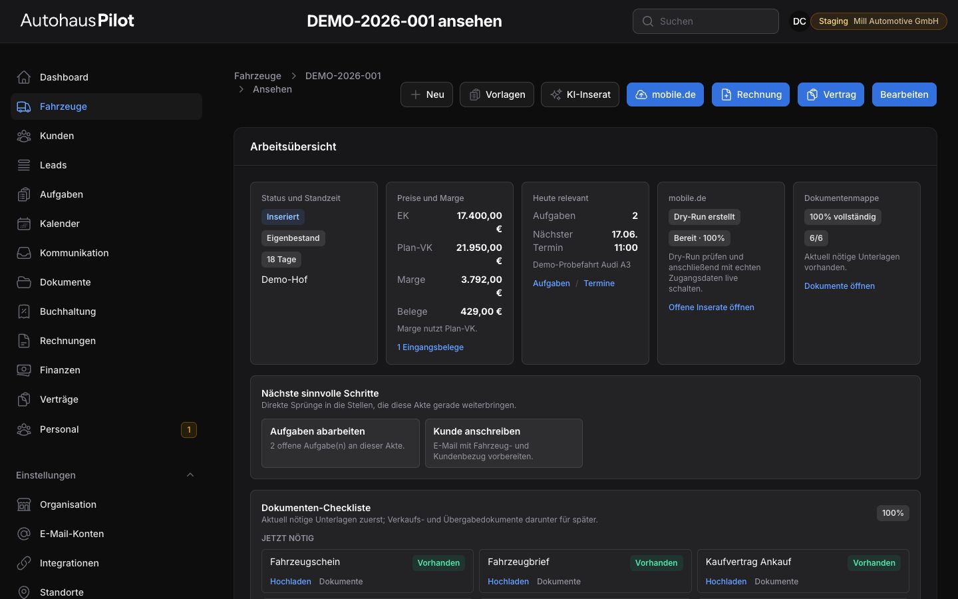Open Kunden in the sidebar

(106, 136)
